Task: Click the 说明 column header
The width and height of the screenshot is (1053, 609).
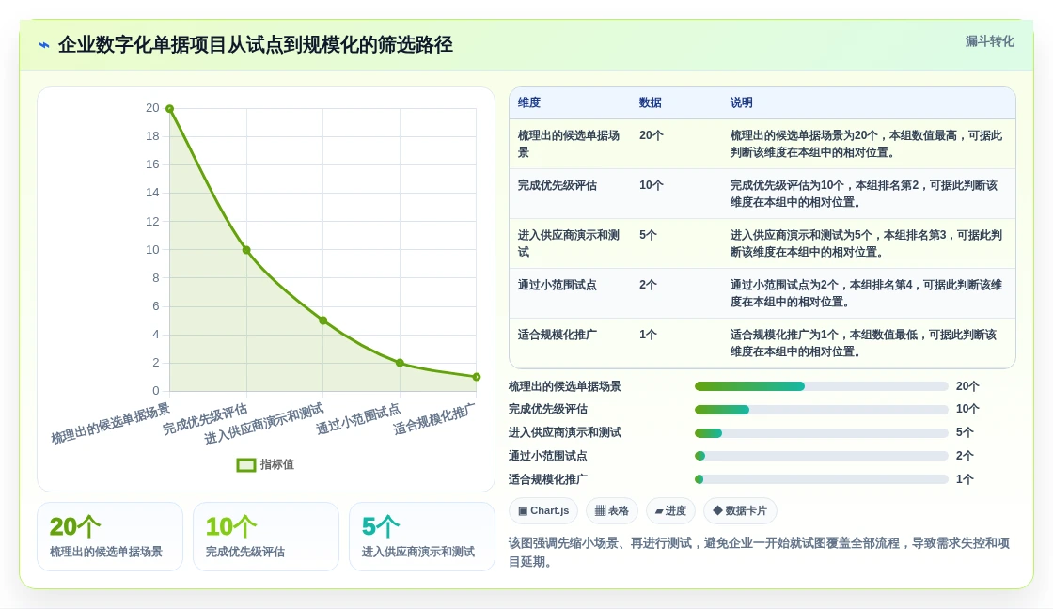Action: pyautogui.click(x=742, y=102)
